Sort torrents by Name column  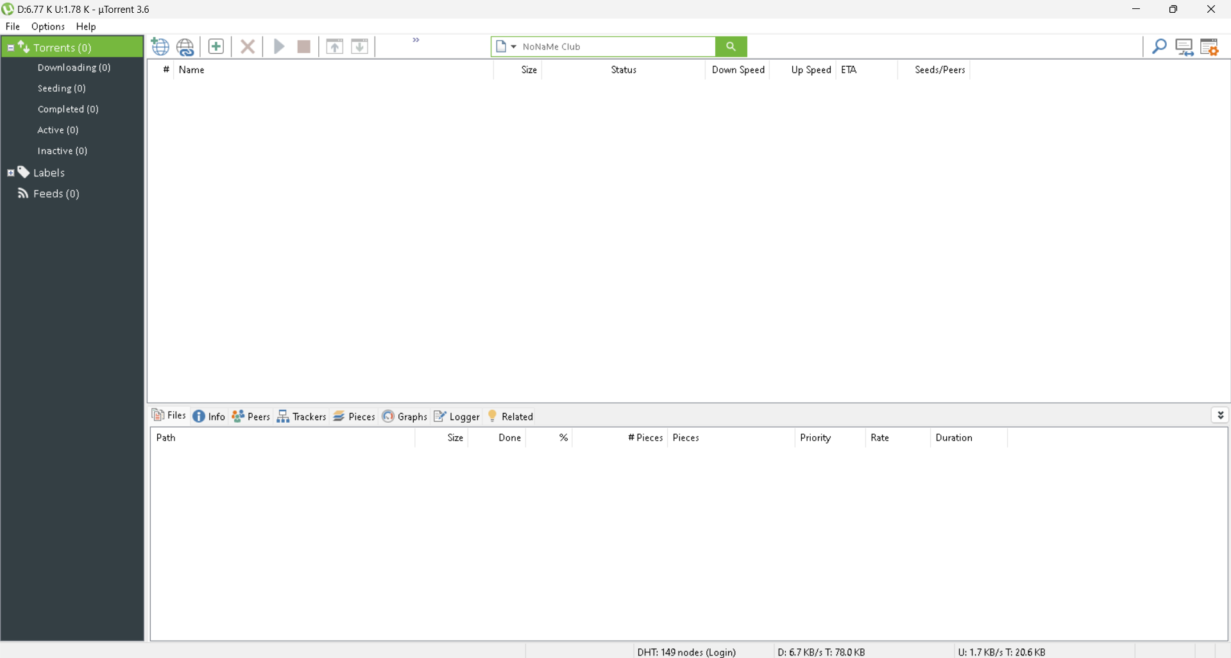(x=334, y=70)
